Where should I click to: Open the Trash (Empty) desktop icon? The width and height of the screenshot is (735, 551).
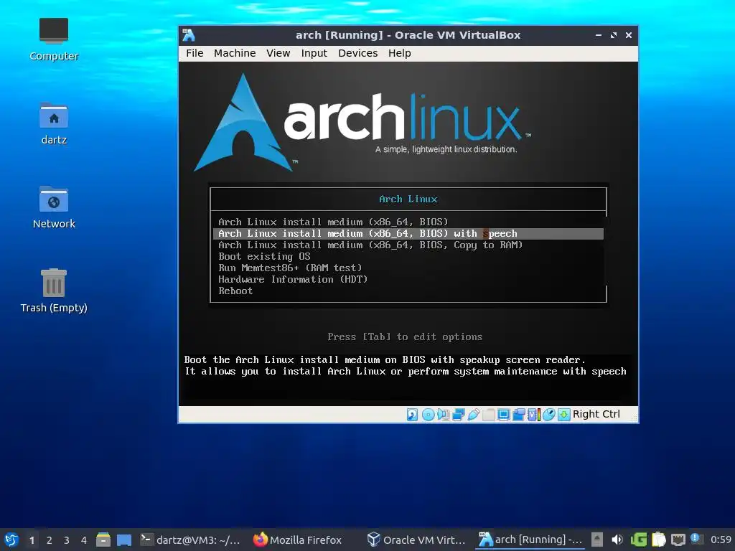pos(54,291)
